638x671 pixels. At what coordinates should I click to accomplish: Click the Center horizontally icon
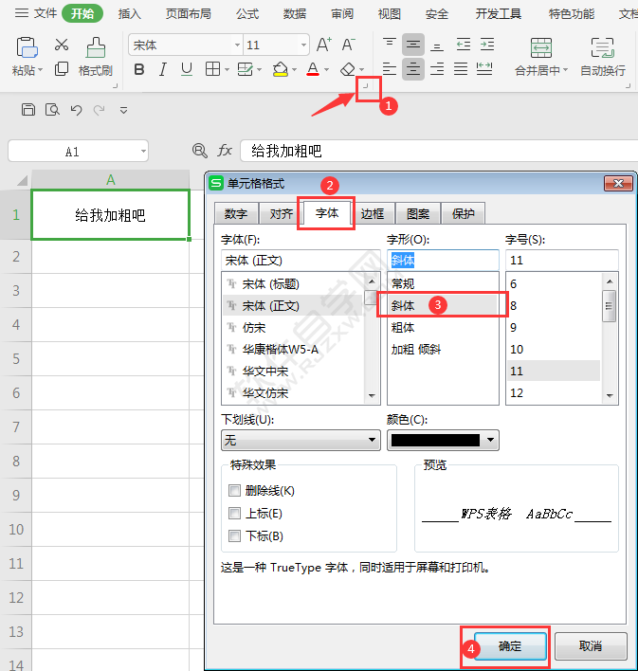tap(413, 69)
